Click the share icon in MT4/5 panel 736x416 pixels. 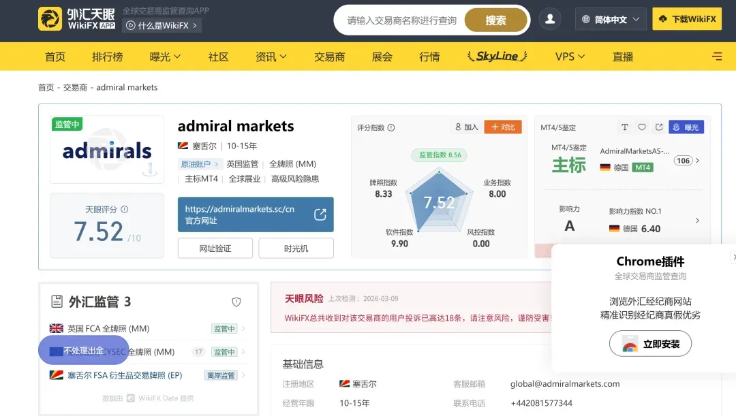pos(659,127)
